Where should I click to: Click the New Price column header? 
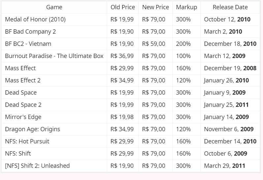[x=155, y=7]
